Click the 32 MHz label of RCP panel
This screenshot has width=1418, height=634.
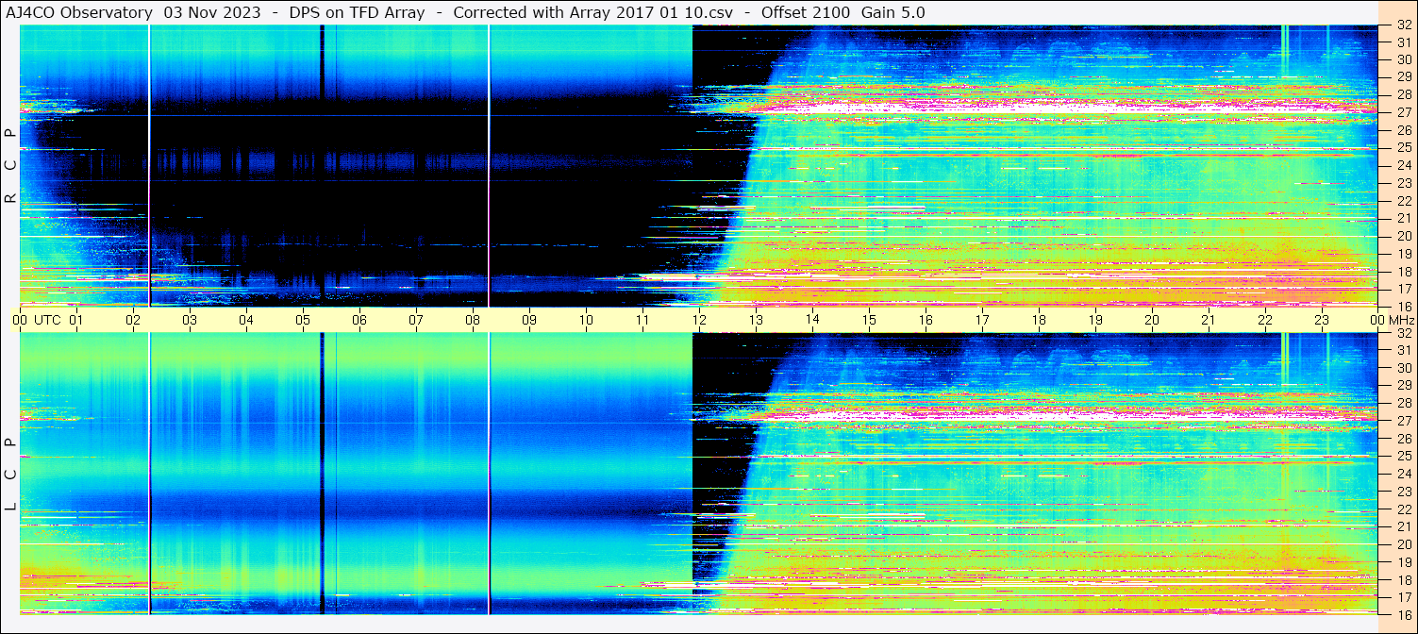(1403, 26)
